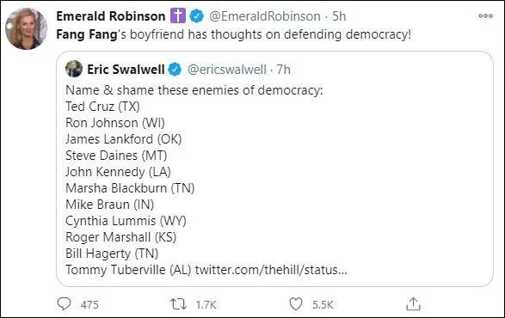Click the 5h tweet timestamp

point(339,16)
